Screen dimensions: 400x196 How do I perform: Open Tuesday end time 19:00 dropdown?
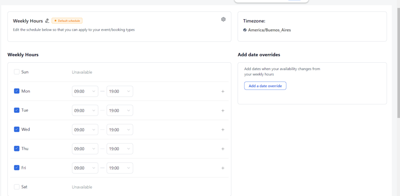point(120,111)
